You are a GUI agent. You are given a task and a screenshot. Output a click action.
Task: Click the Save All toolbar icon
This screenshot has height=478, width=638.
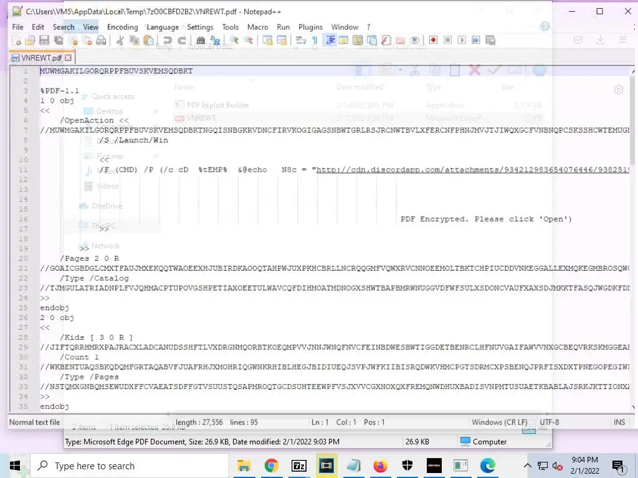pyautogui.click(x=59, y=40)
